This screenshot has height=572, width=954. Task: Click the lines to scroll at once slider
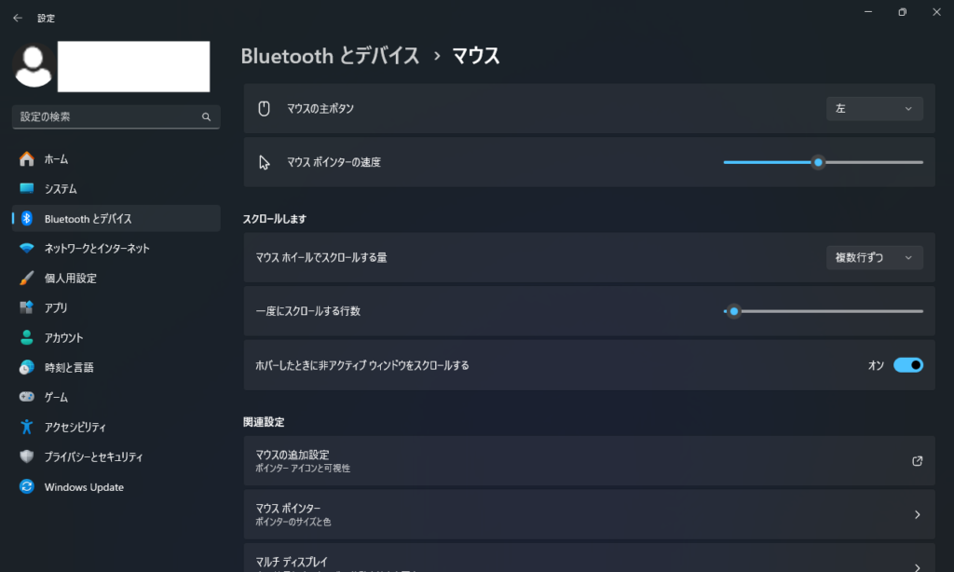click(x=734, y=311)
